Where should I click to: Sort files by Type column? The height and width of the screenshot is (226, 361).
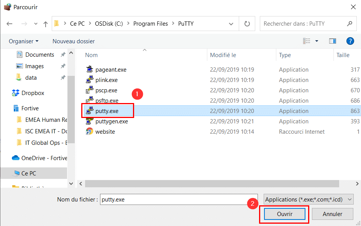point(285,55)
